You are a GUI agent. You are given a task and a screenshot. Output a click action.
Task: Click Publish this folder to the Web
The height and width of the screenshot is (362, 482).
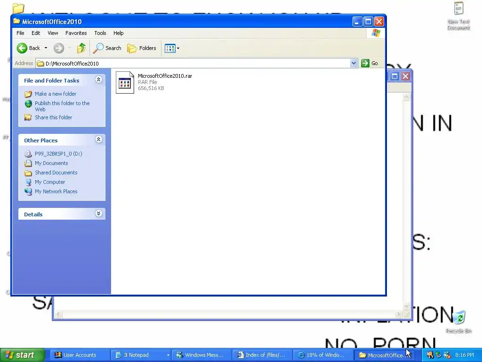(x=62, y=106)
